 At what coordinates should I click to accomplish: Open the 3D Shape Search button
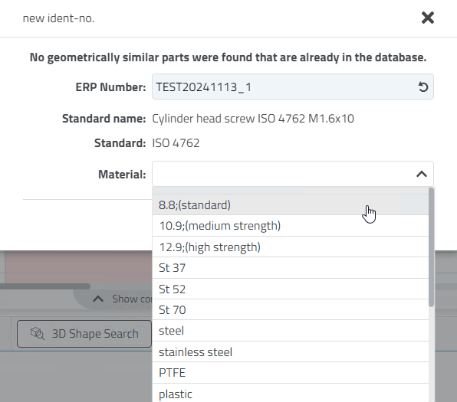coord(84,334)
